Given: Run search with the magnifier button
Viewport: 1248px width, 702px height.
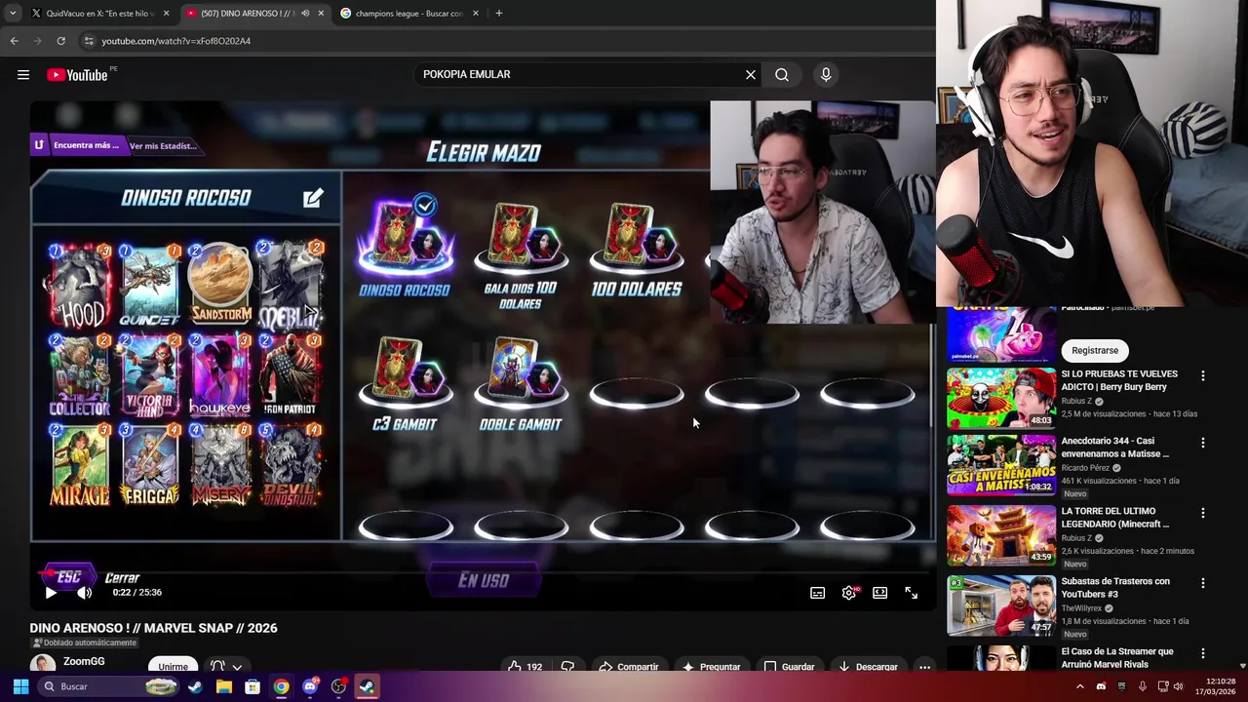Looking at the screenshot, I should click(782, 74).
